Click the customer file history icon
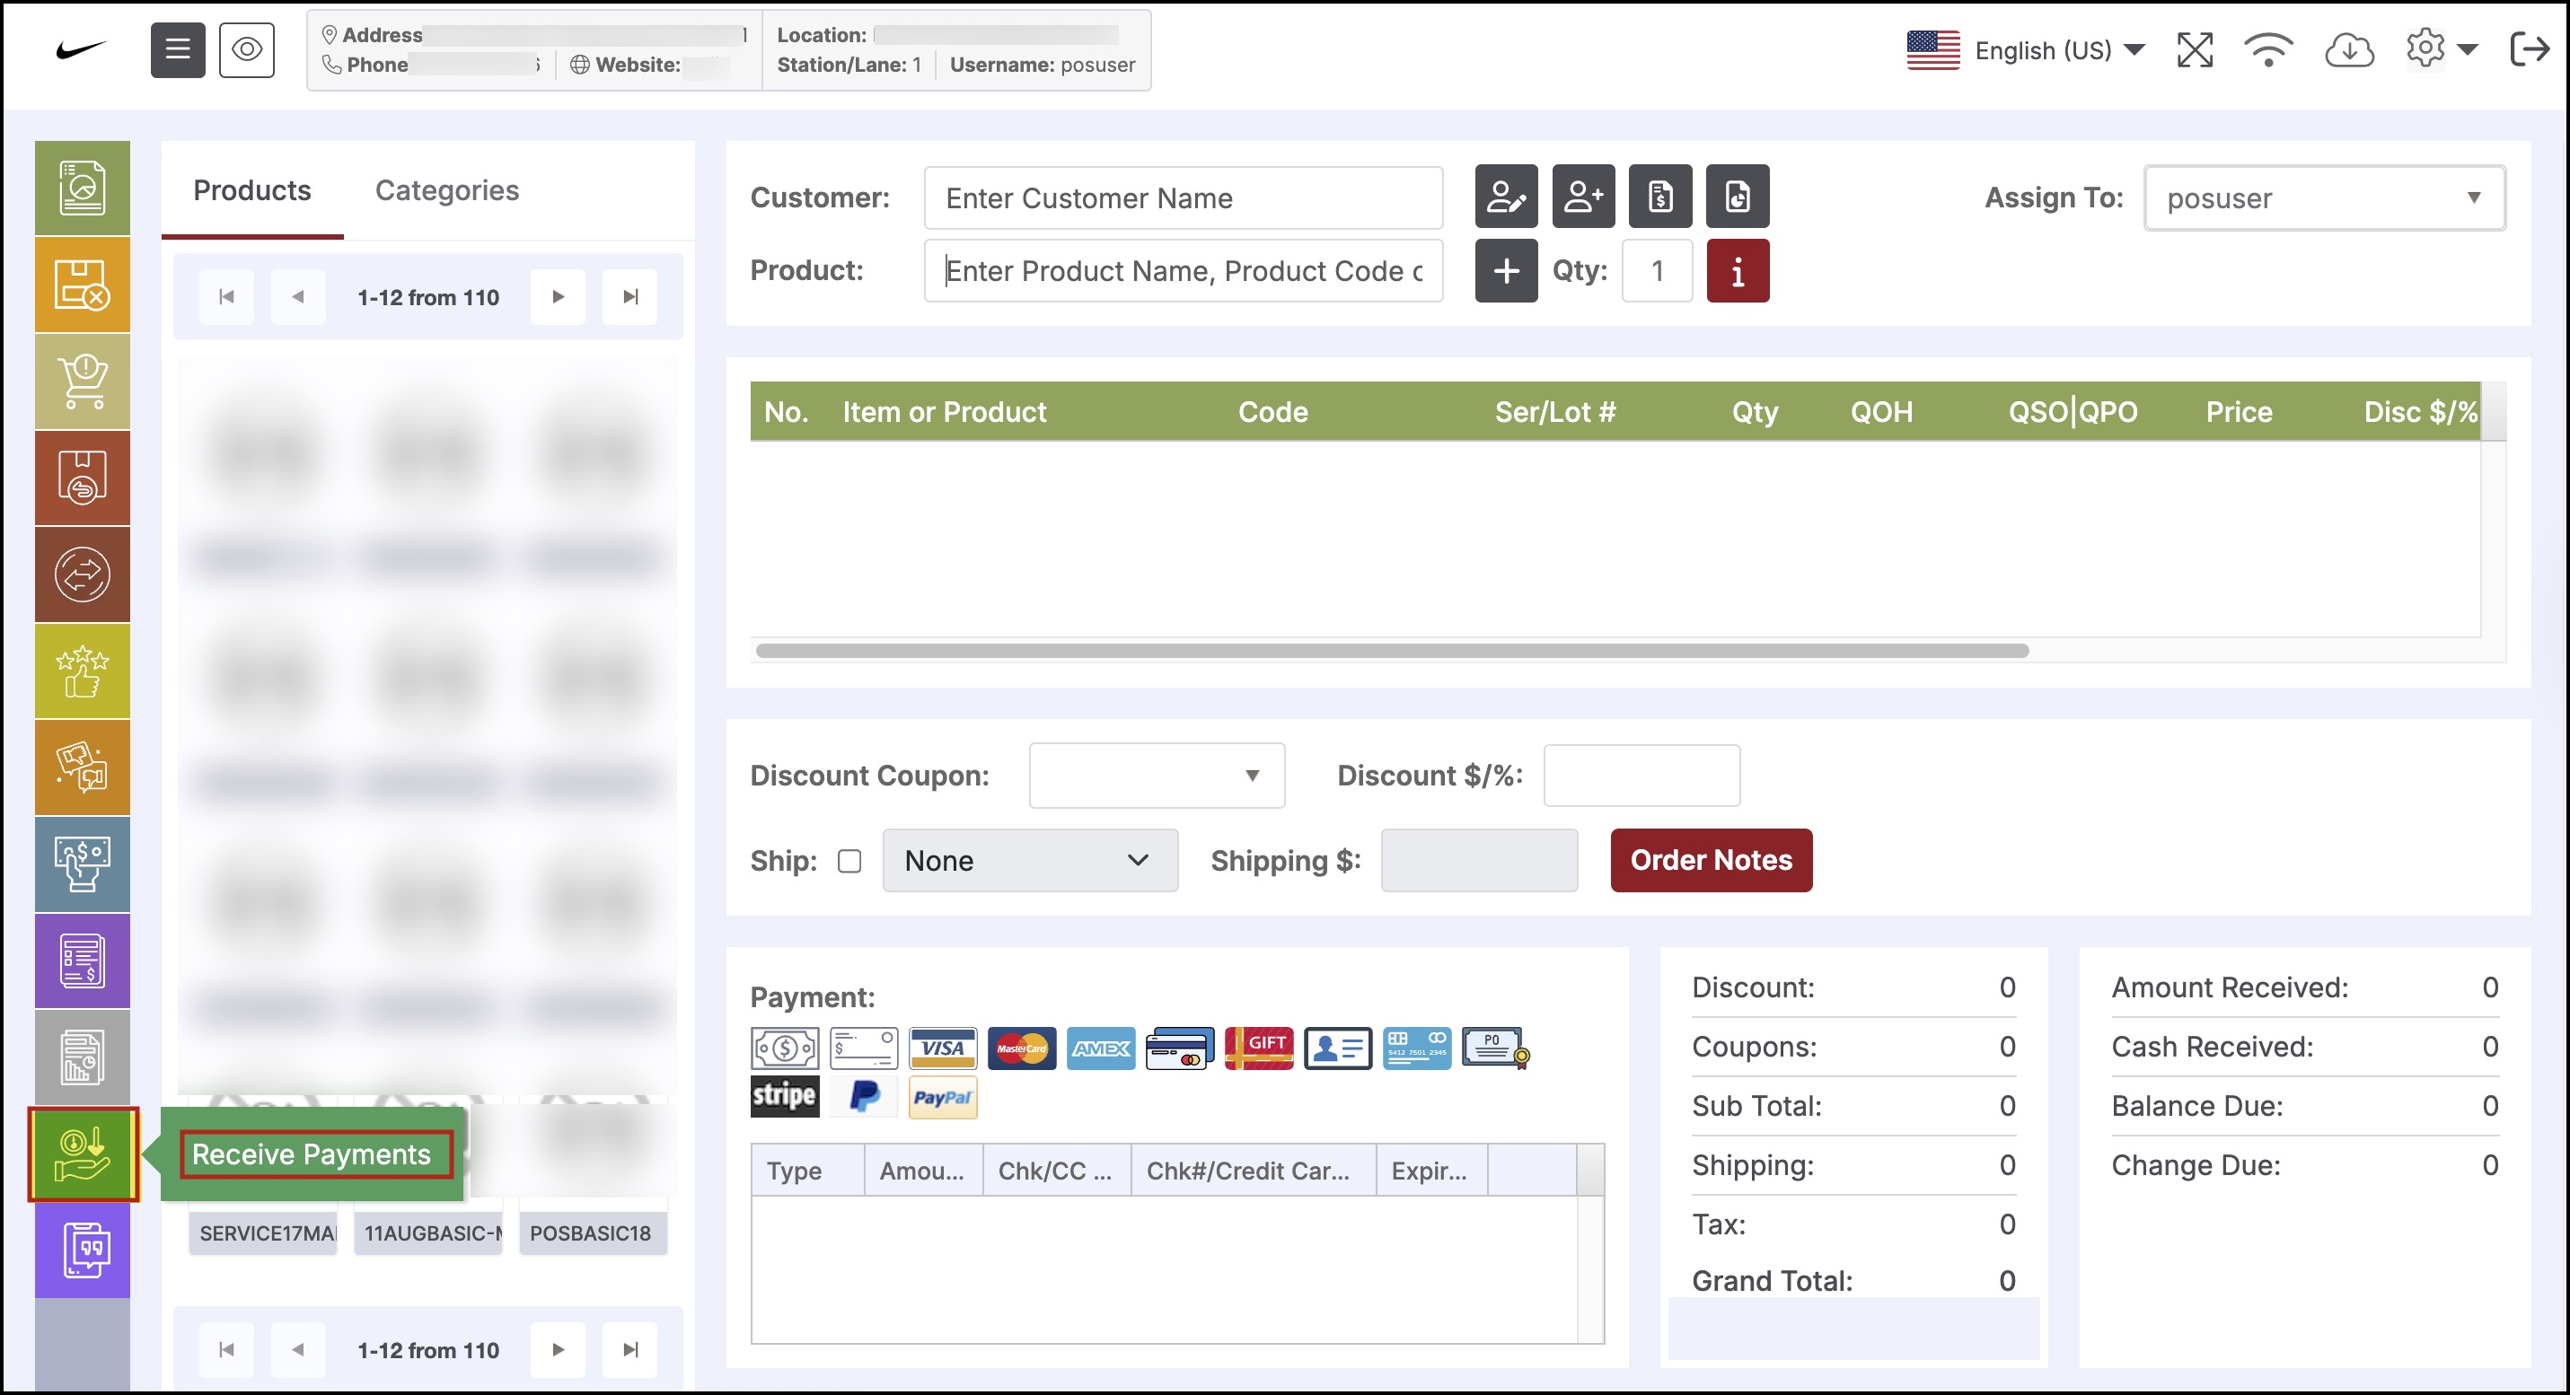2570x1395 pixels. coord(1737,197)
